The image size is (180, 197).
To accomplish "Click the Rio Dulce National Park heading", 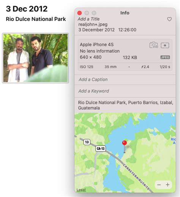I will coord(36,19).
